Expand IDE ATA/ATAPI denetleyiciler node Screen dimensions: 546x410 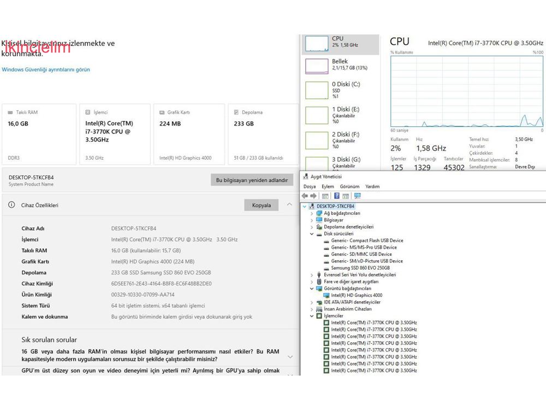312,302
